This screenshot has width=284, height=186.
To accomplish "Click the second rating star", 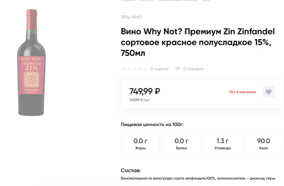I will [x=129, y=69].
